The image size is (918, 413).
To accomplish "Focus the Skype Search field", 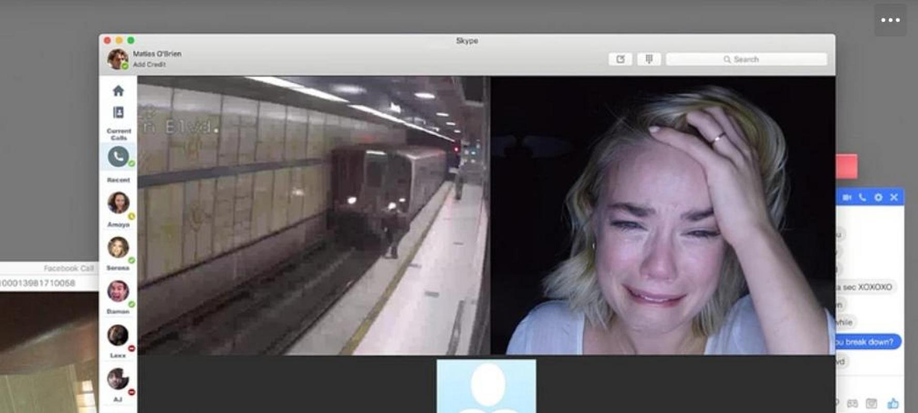I will click(x=746, y=59).
